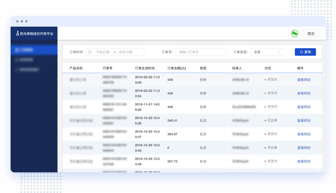This screenshot has width=336, height=193.
Task: Select the second sidebar menu item
Action: coord(34,60)
